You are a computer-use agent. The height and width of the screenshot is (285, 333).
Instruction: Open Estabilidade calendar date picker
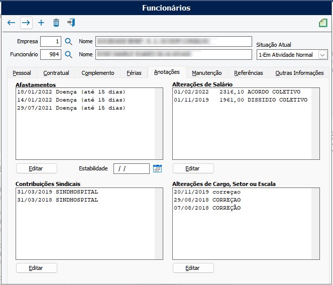(157, 168)
